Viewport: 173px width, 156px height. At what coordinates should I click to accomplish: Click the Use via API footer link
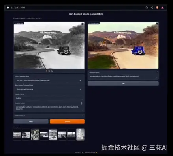pyautogui.click(x=79, y=152)
